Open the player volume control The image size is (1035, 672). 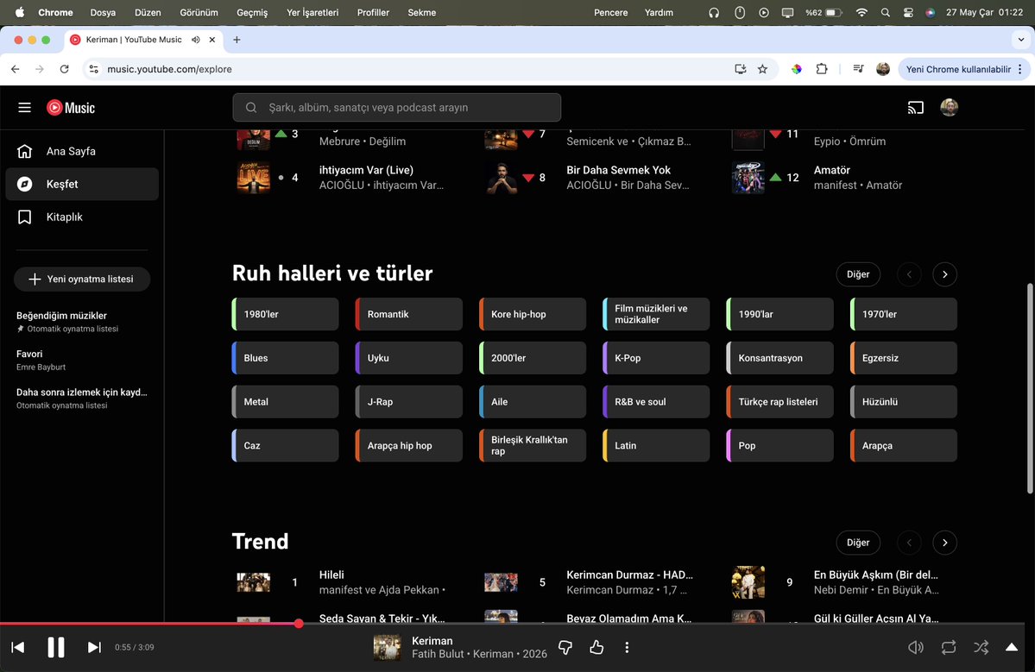point(916,648)
